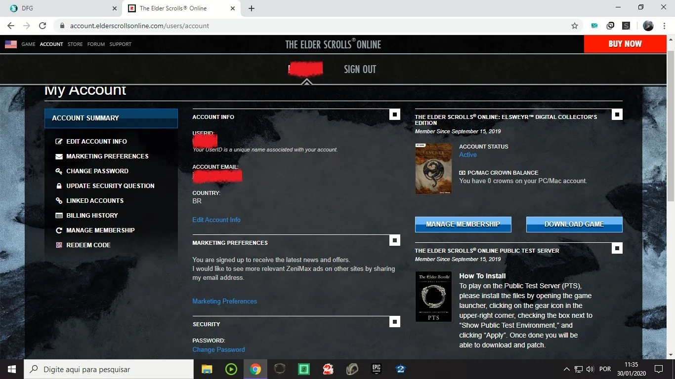675x379 pixels.
Task: Click the 'You have 0 crowns' text
Action: (523, 181)
